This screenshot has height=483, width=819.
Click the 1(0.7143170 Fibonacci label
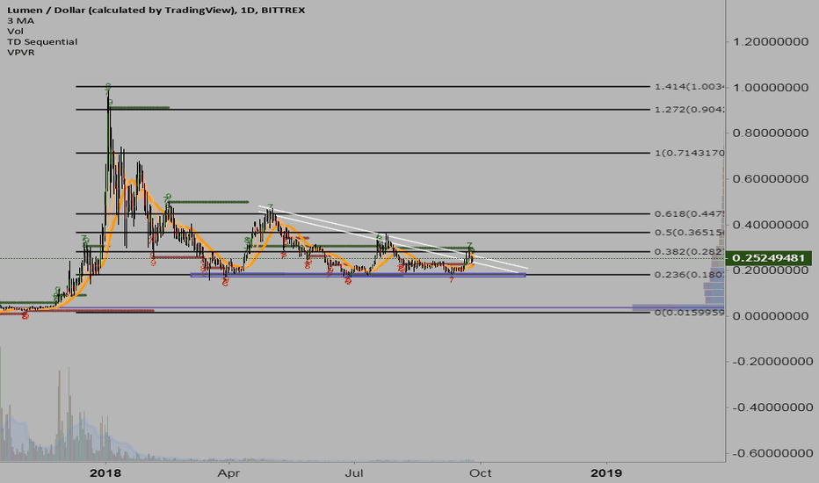tap(690, 153)
